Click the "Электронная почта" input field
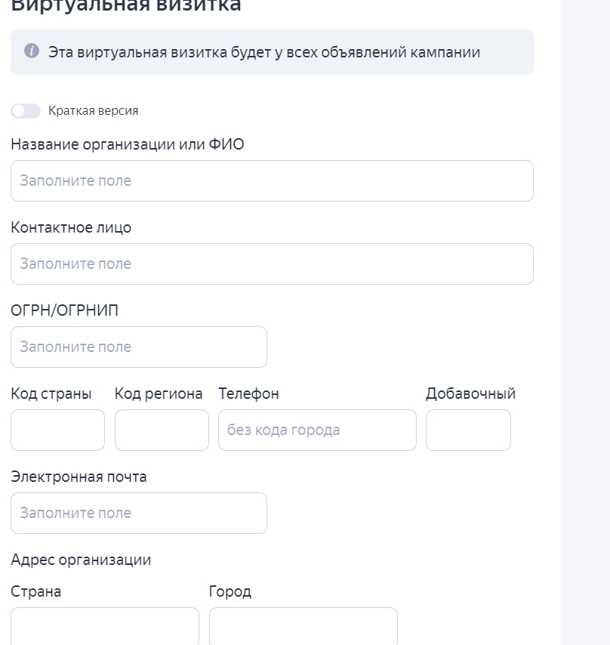 139,514
